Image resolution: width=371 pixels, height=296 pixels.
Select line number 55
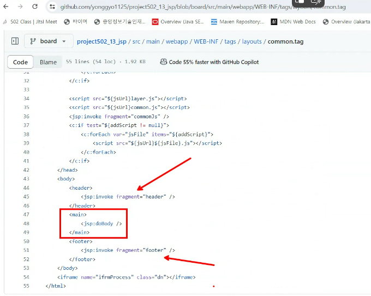tap(26, 286)
